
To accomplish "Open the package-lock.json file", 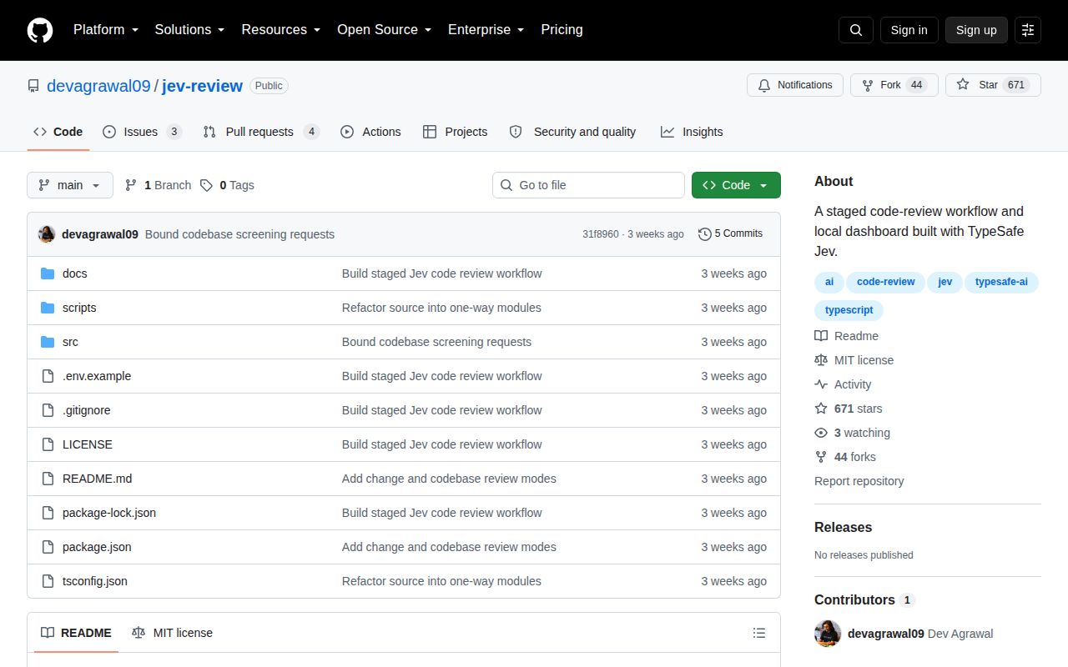I will point(109,513).
